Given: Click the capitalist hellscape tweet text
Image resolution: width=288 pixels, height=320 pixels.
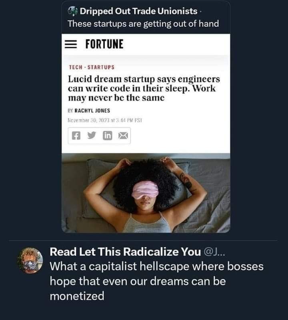Looking at the screenshot, I should point(156,281).
